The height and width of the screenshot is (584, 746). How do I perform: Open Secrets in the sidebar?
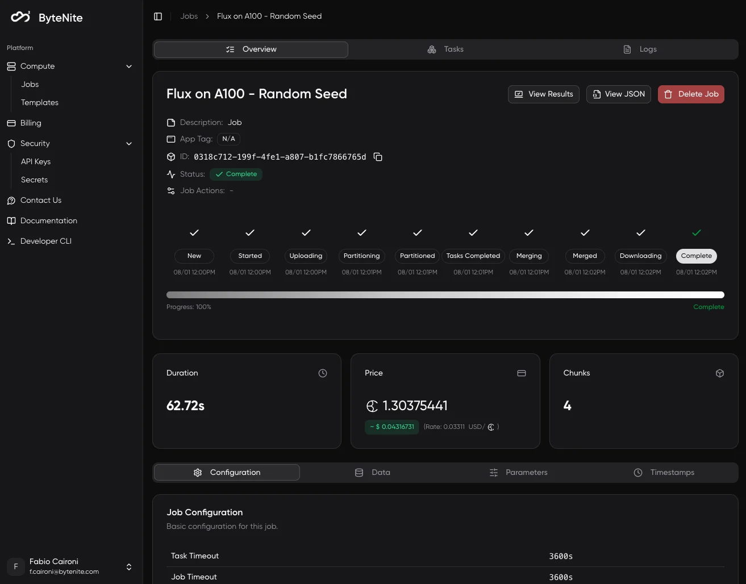click(x=35, y=180)
